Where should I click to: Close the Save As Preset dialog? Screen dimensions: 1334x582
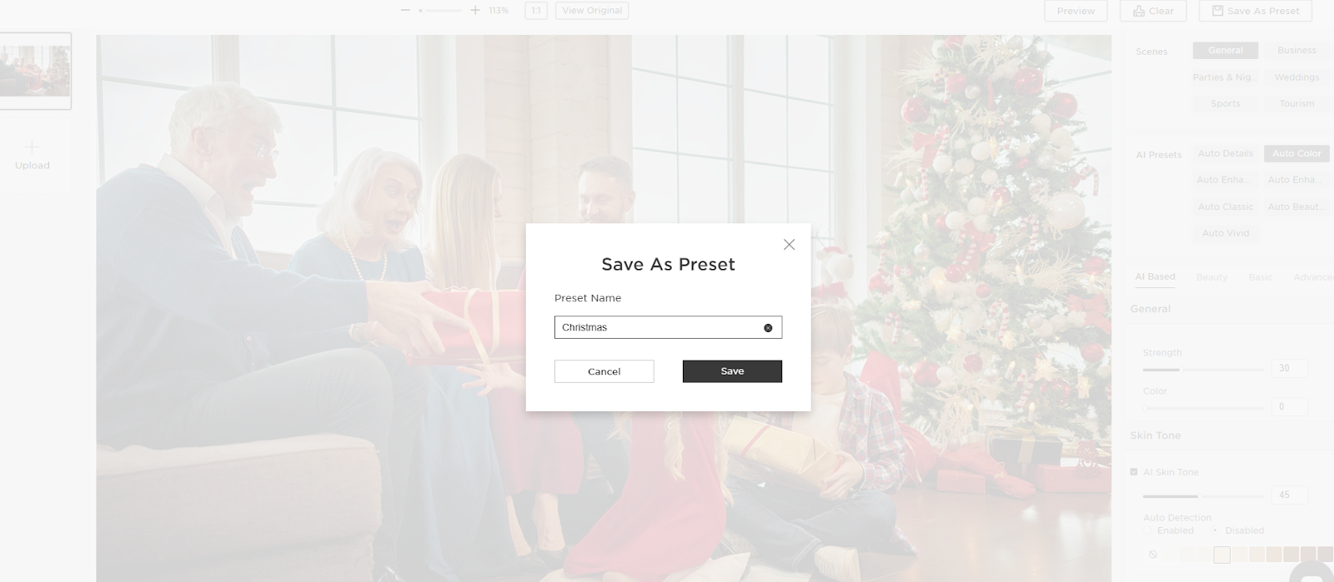pyautogui.click(x=789, y=244)
